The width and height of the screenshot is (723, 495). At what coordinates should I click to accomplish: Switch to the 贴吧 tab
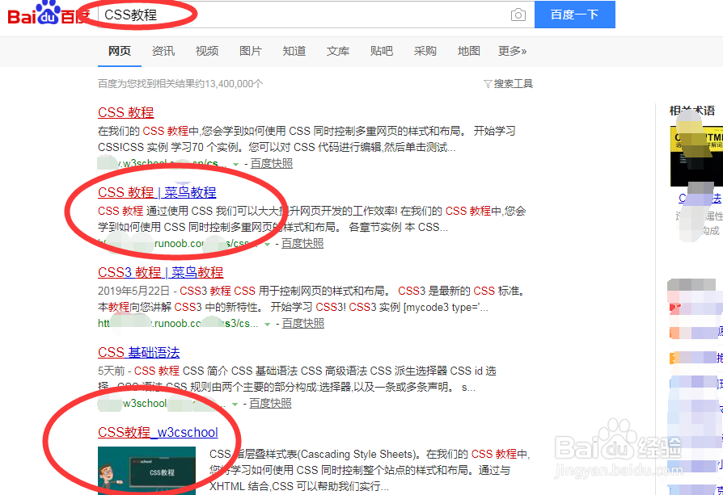click(x=382, y=50)
